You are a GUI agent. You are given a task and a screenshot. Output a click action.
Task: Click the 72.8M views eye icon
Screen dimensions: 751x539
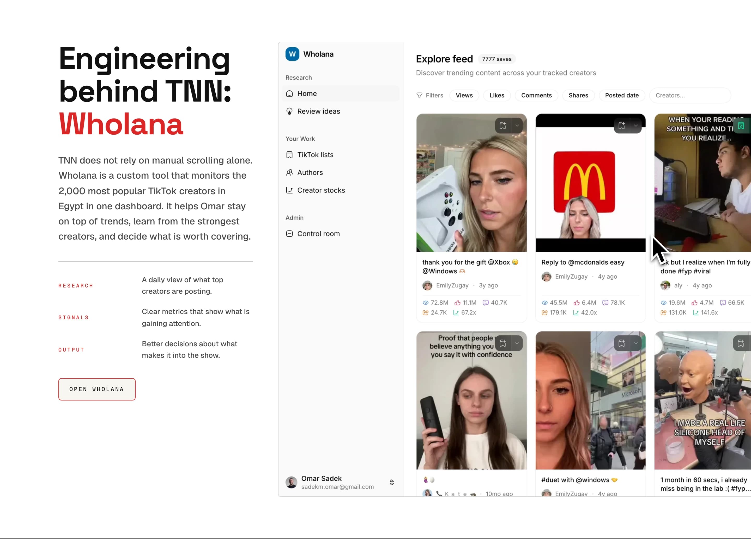(x=426, y=303)
